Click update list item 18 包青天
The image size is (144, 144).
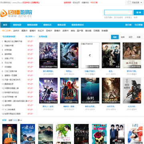tap(12, 114)
